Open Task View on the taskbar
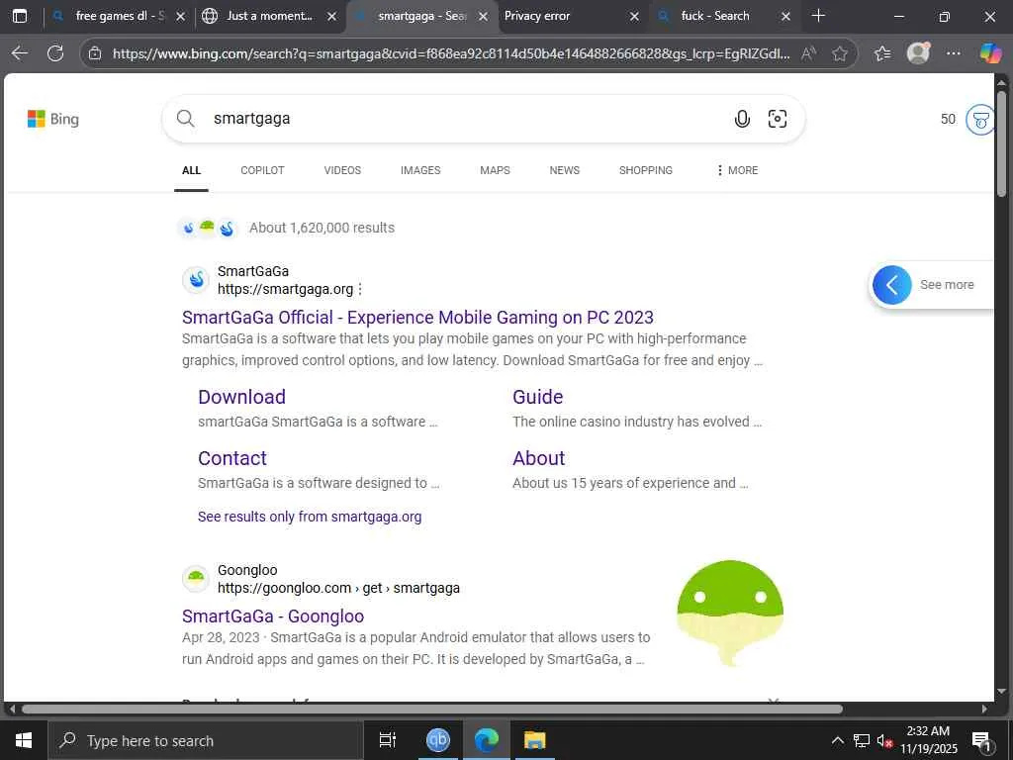This screenshot has height=760, width=1013. coord(388,740)
